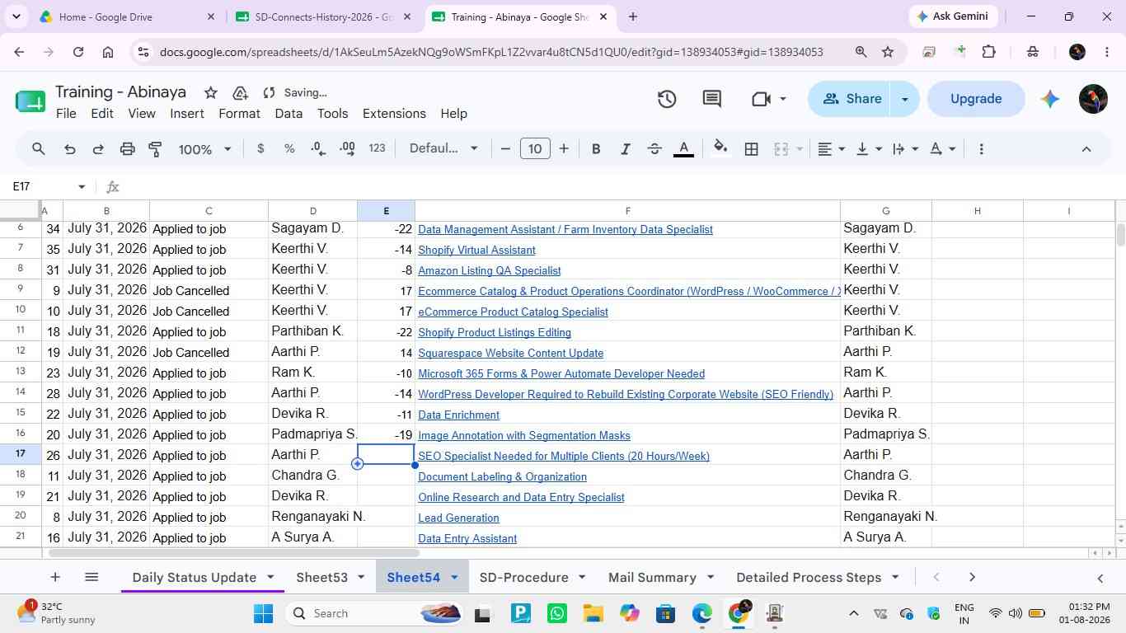The width and height of the screenshot is (1126, 633).
Task: Open the all sheets list icon
Action: (x=91, y=577)
